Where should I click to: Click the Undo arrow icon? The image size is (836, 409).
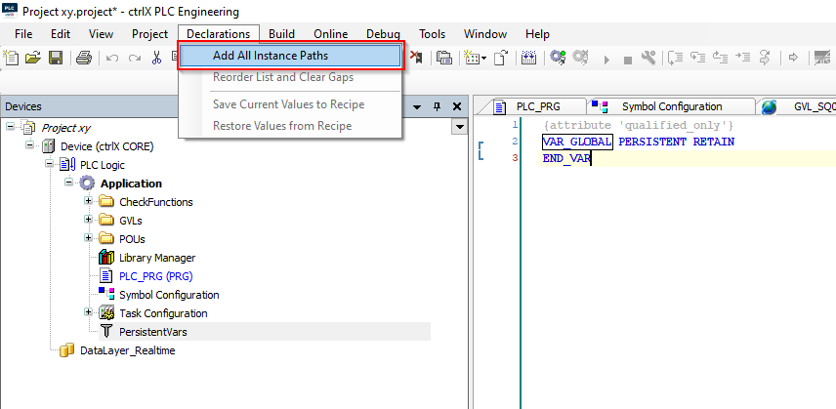112,58
